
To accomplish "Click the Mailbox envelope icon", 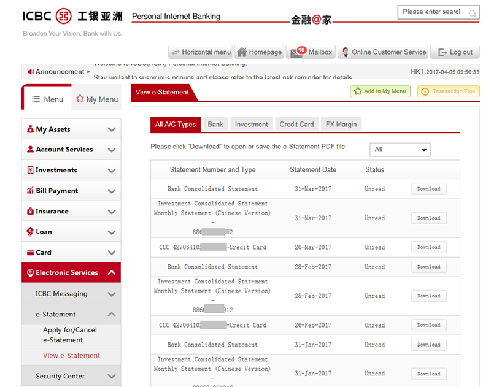I will tap(296, 53).
